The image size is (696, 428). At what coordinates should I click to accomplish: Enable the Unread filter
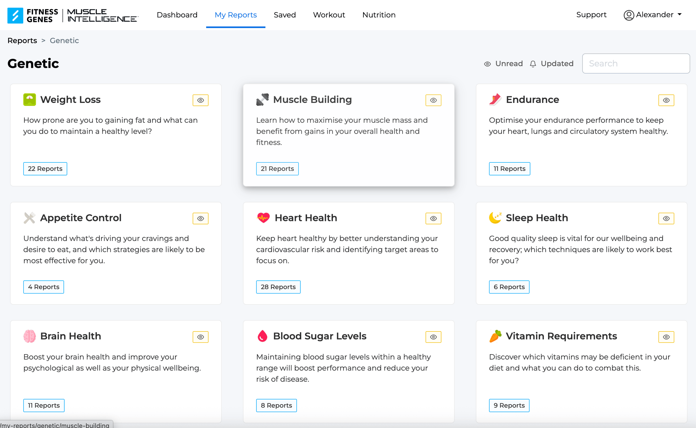click(503, 64)
